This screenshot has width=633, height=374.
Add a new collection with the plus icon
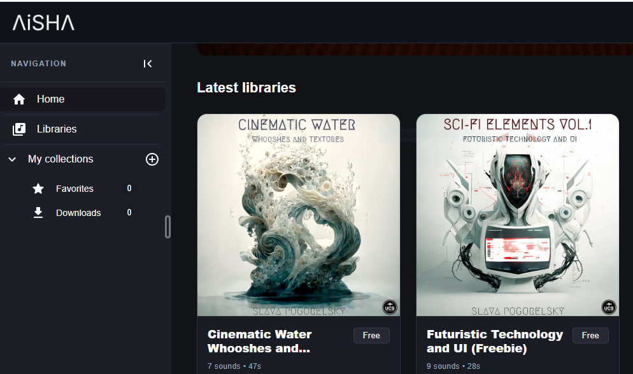pos(152,159)
